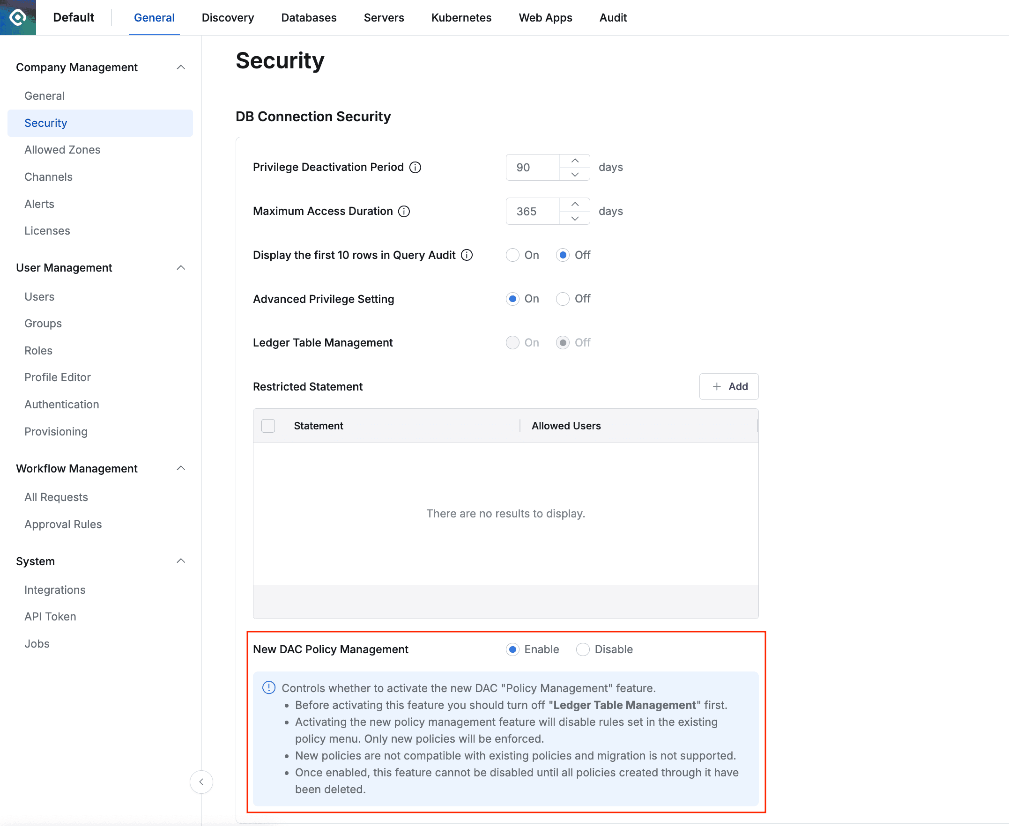This screenshot has height=826, width=1009.
Task: Select Disable for New DAC Policy Management
Action: point(583,649)
